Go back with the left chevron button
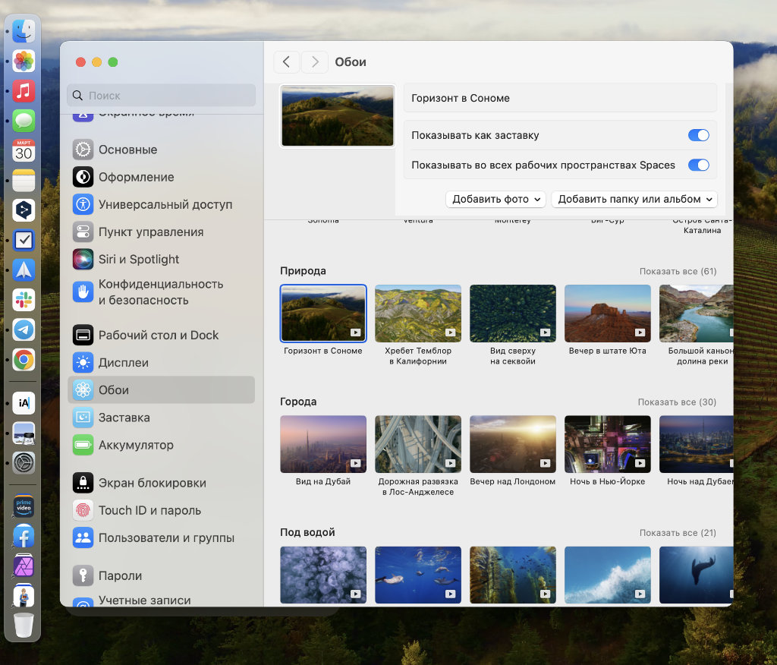This screenshot has height=665, width=777. click(286, 62)
